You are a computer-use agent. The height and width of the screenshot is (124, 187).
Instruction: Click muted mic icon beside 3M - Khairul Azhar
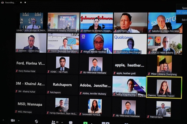tap(16, 91)
